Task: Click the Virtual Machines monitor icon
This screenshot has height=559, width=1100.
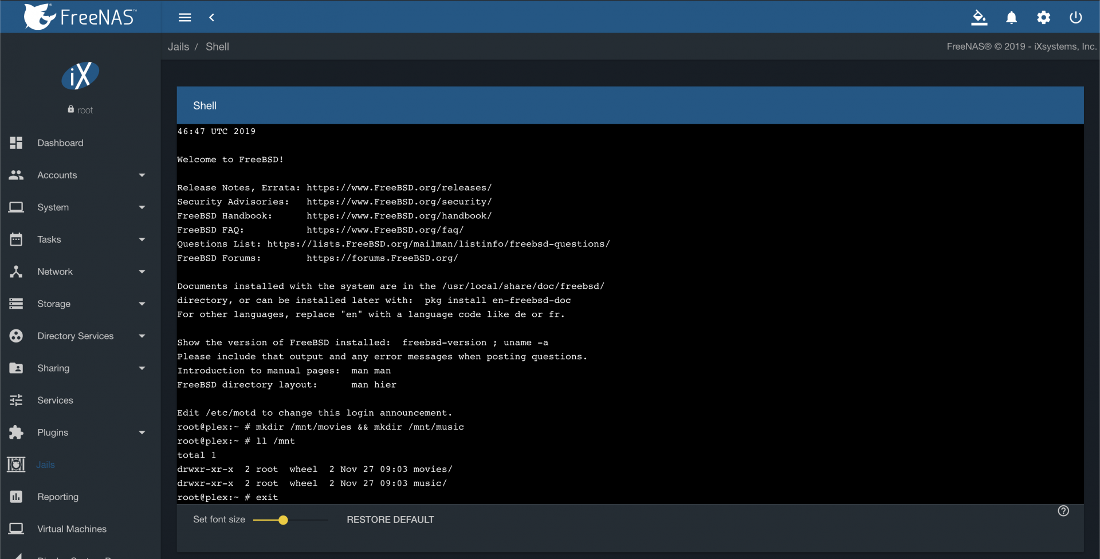Action: pyautogui.click(x=16, y=529)
